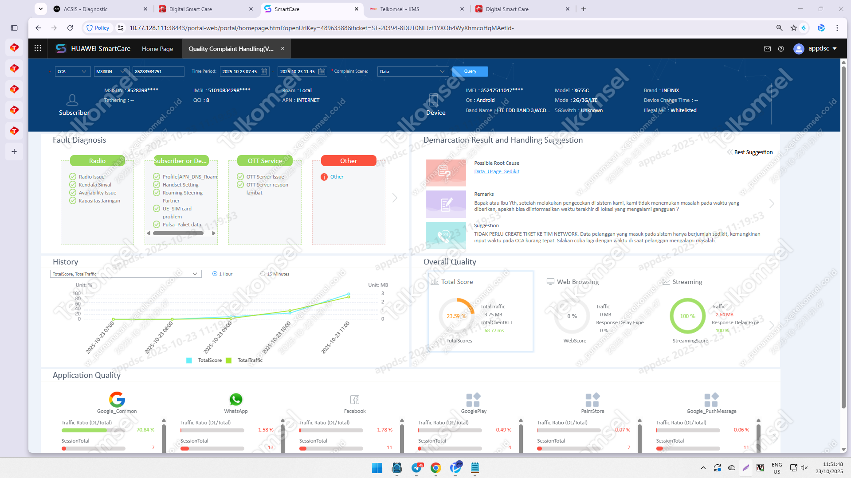Select the Quality Complaint Handling tab
The image size is (851, 478).
click(x=231, y=49)
